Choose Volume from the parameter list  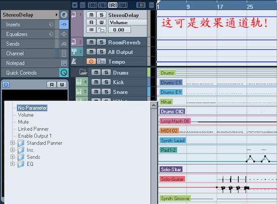[x=26, y=115]
